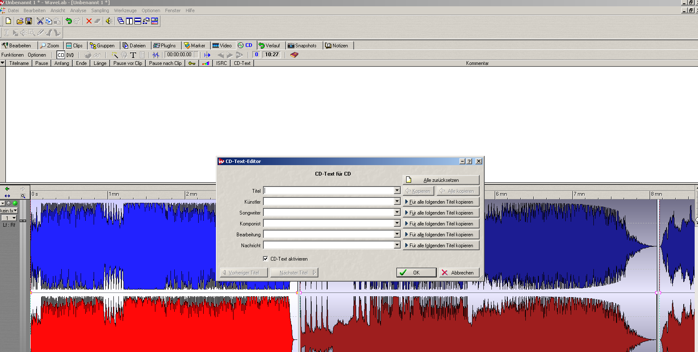698x352 pixels.
Task: Open the CD-Text editor with the T icon
Action: (133, 55)
